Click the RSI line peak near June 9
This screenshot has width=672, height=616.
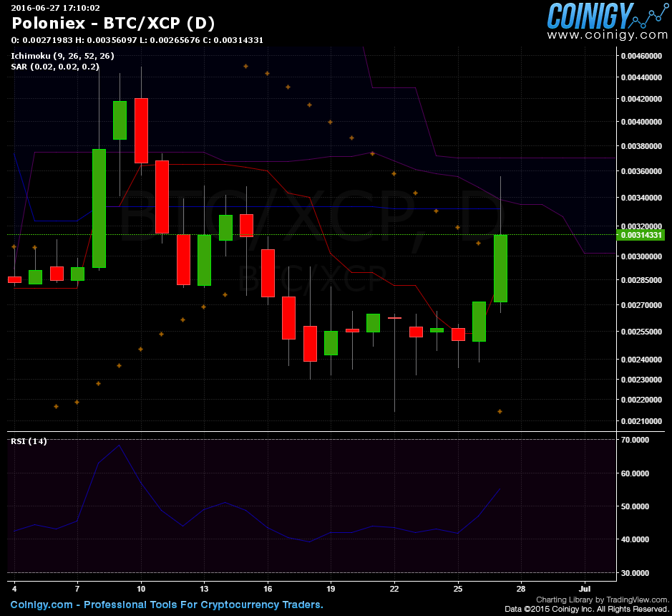tap(119, 446)
